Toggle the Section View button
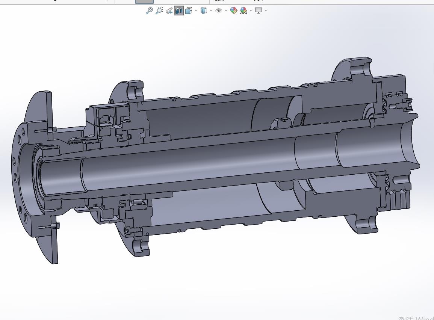This screenshot has width=434, height=320. [179, 11]
